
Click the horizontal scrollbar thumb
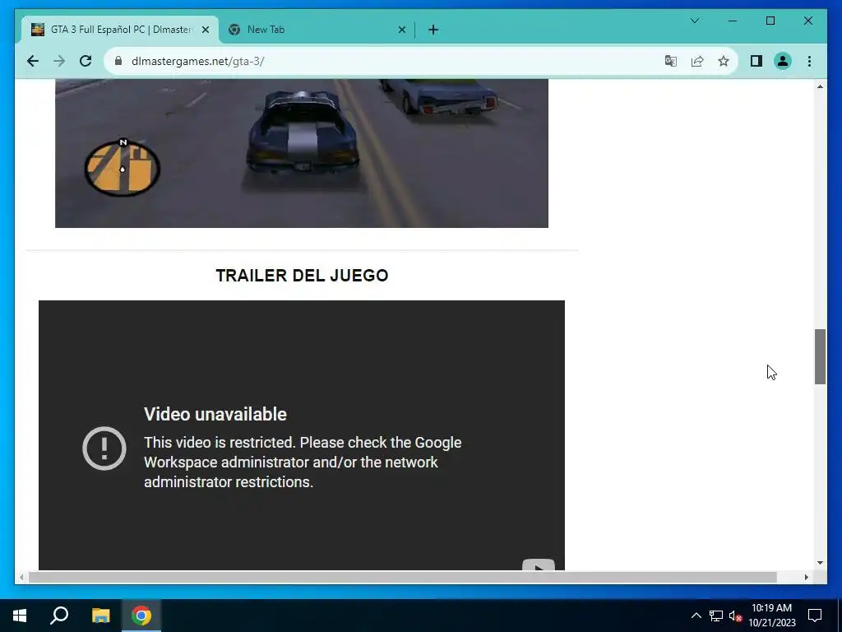coord(403,577)
